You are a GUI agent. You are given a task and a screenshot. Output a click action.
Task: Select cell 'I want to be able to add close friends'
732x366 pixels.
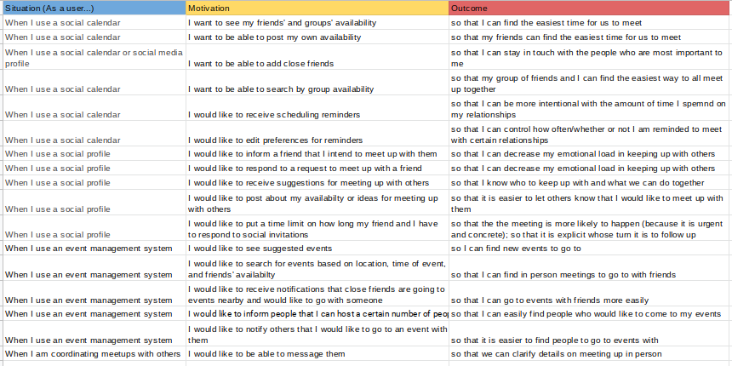317,57
